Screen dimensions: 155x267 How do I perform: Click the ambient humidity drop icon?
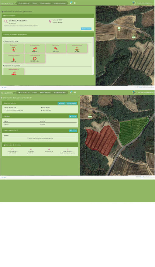(77, 49)
